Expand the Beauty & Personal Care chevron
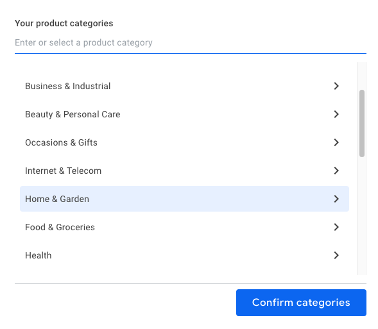The width and height of the screenshot is (378, 329). click(336, 114)
